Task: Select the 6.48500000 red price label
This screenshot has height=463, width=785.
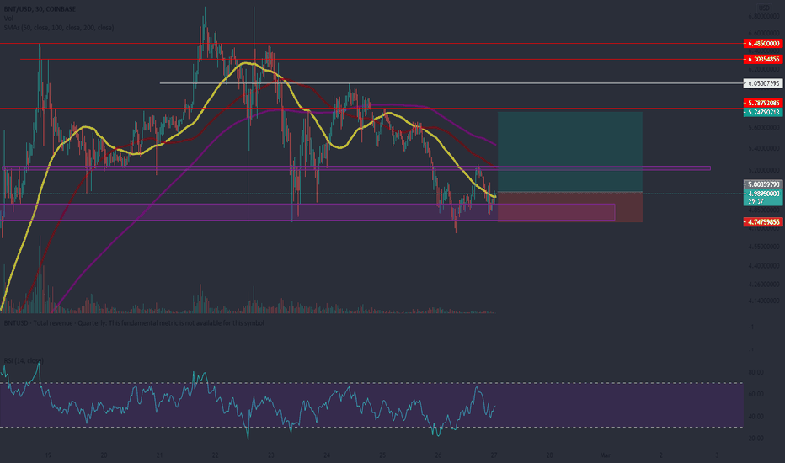Action: pos(763,44)
